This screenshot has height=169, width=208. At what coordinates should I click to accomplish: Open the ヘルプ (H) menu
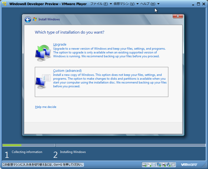pos(148,4)
